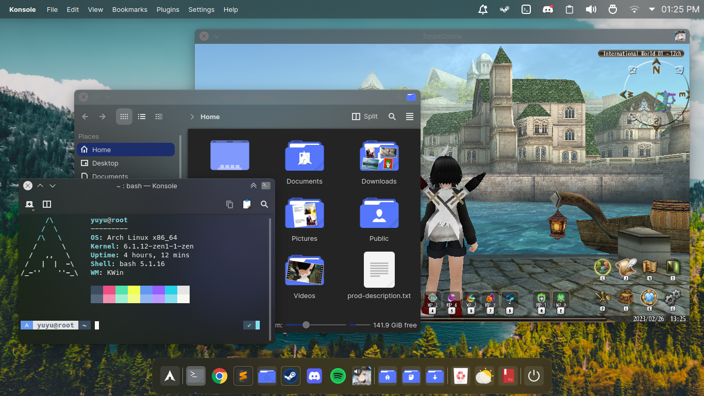This screenshot has height=396, width=704.
Task: Launch Spotify from the dock
Action: pyautogui.click(x=338, y=376)
